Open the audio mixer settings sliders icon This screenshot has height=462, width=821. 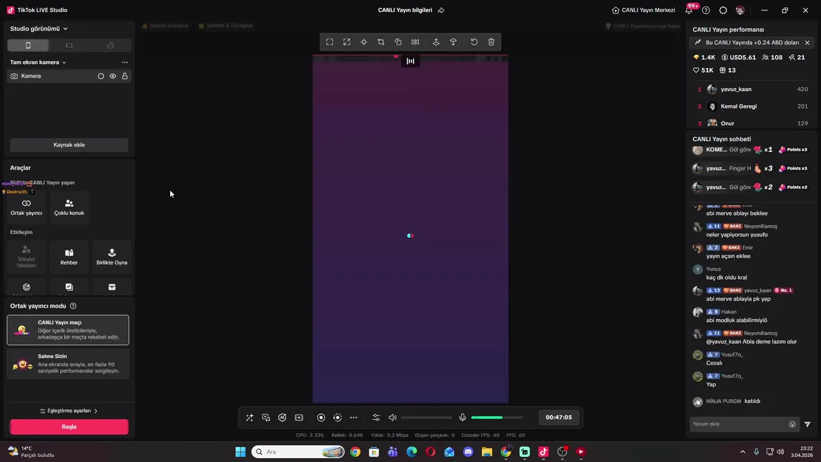[x=377, y=418]
